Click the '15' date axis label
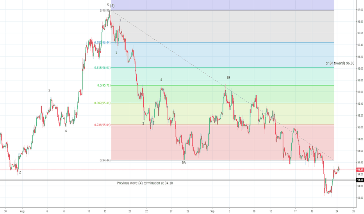The width and height of the screenshot is (364, 214). pyautogui.click(x=105, y=211)
